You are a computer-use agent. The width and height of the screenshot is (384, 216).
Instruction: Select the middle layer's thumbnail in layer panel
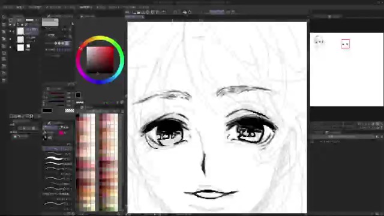coord(20,40)
